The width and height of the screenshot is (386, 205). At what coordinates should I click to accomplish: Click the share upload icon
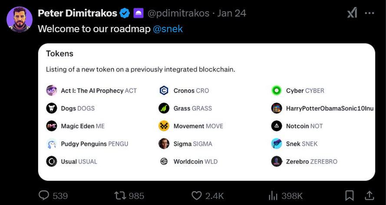click(369, 195)
